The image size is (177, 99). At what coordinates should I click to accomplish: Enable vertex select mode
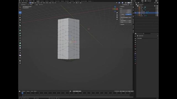[30, 3]
